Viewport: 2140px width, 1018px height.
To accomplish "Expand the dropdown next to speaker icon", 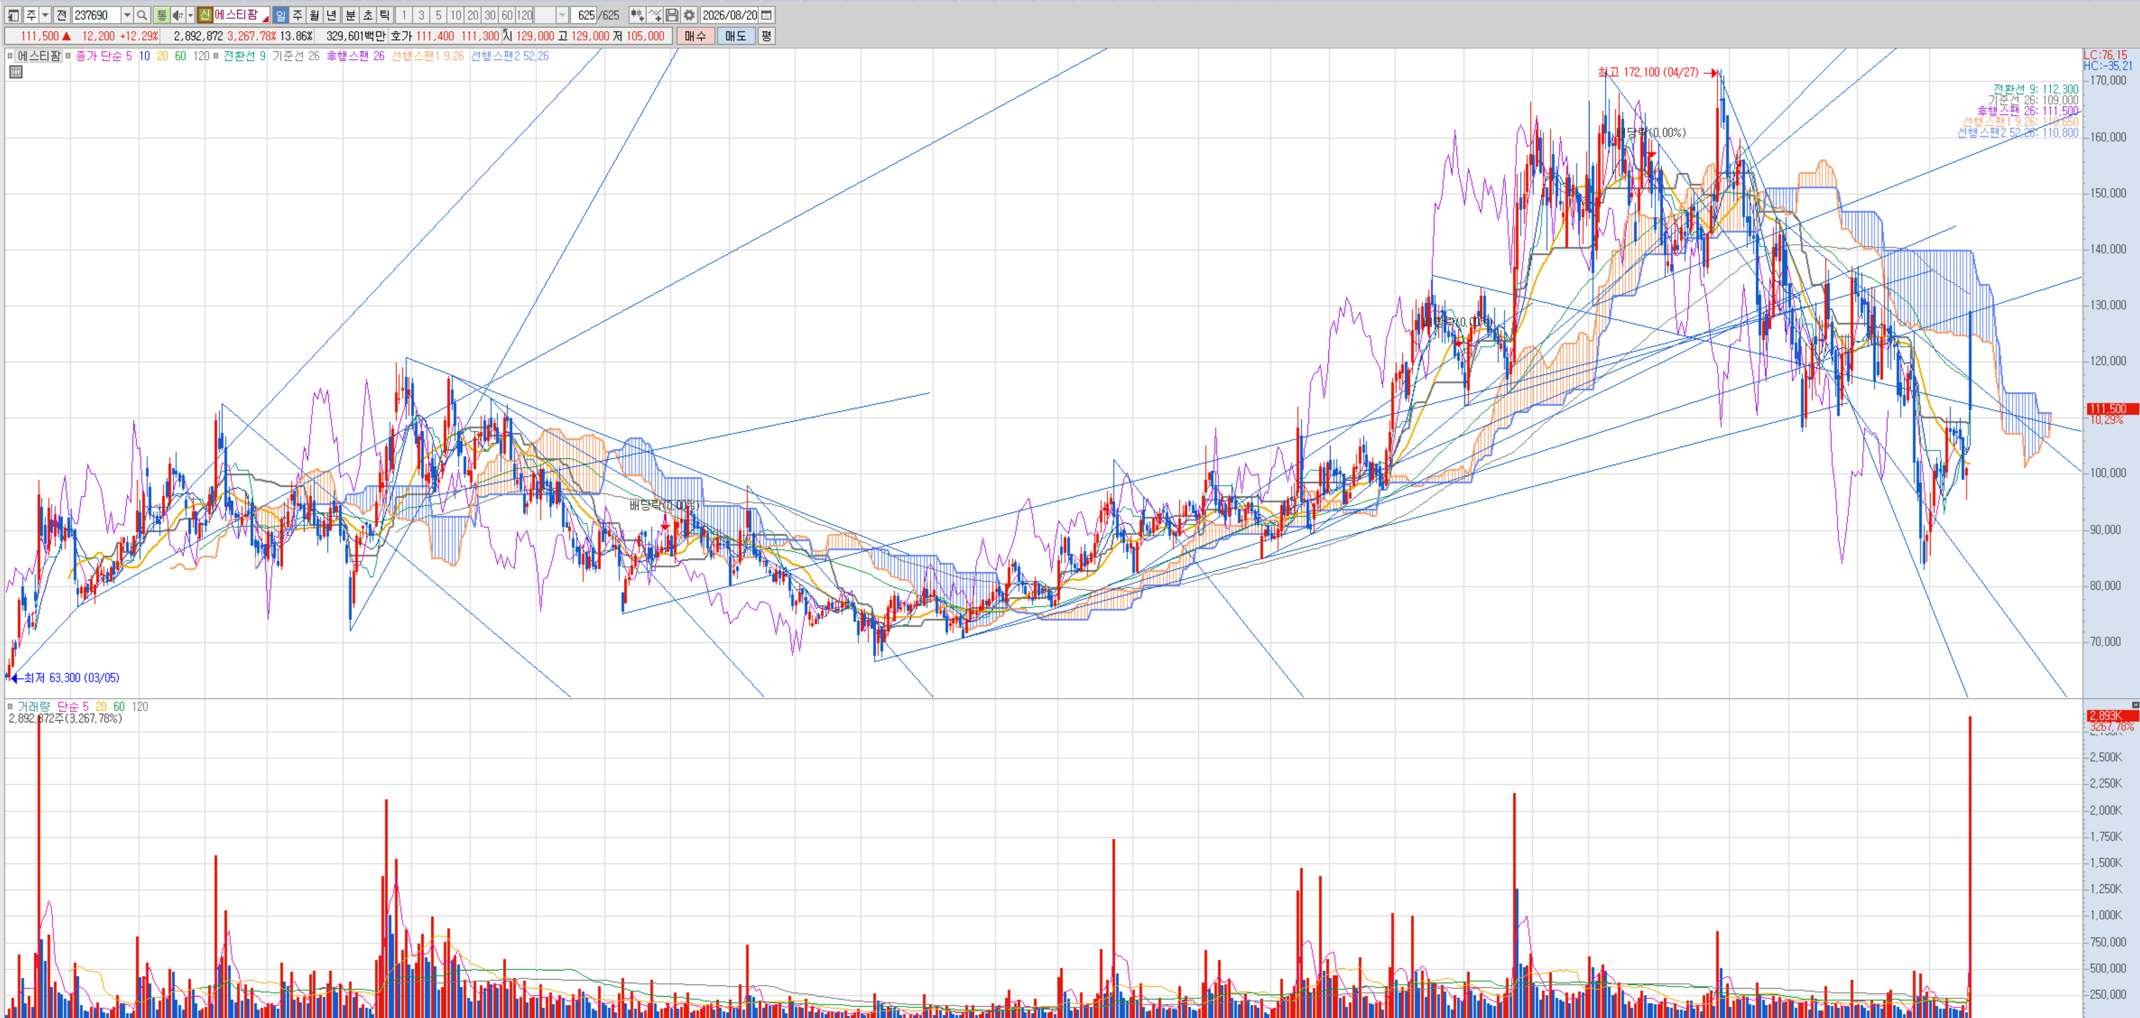I will pos(190,15).
